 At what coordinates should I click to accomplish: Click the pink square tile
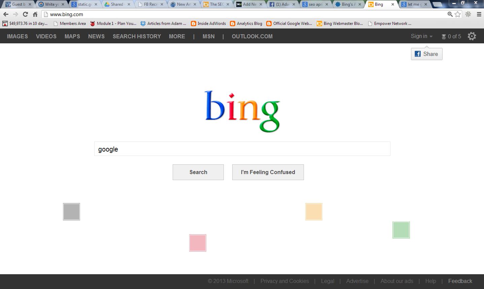198,243
